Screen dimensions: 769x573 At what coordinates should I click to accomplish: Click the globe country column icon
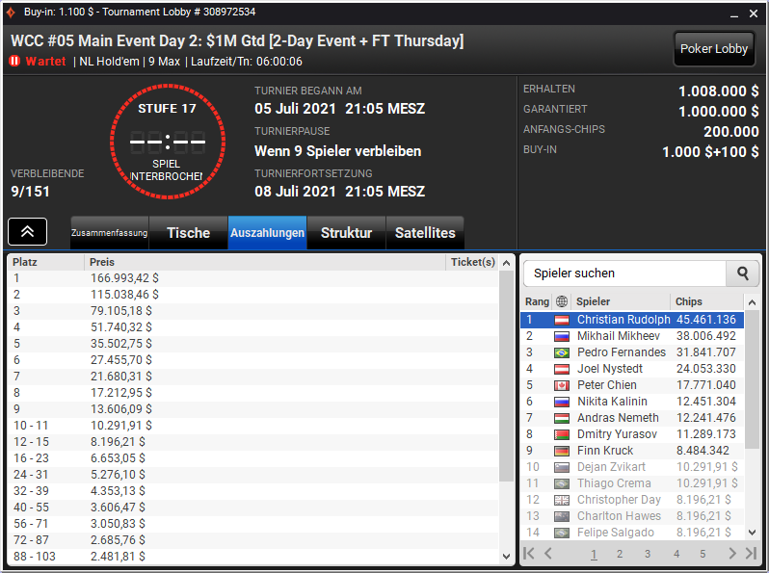[562, 301]
